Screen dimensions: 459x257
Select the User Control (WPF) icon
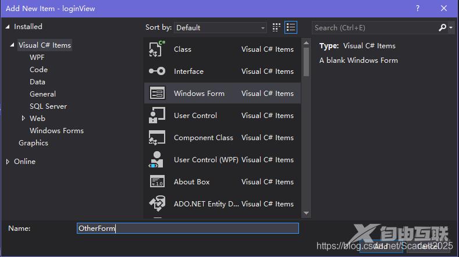(x=157, y=160)
